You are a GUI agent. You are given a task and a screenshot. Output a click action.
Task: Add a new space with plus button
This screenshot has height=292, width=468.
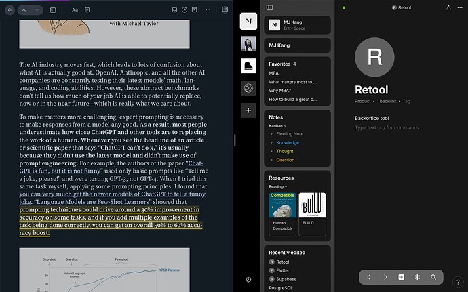(248, 110)
